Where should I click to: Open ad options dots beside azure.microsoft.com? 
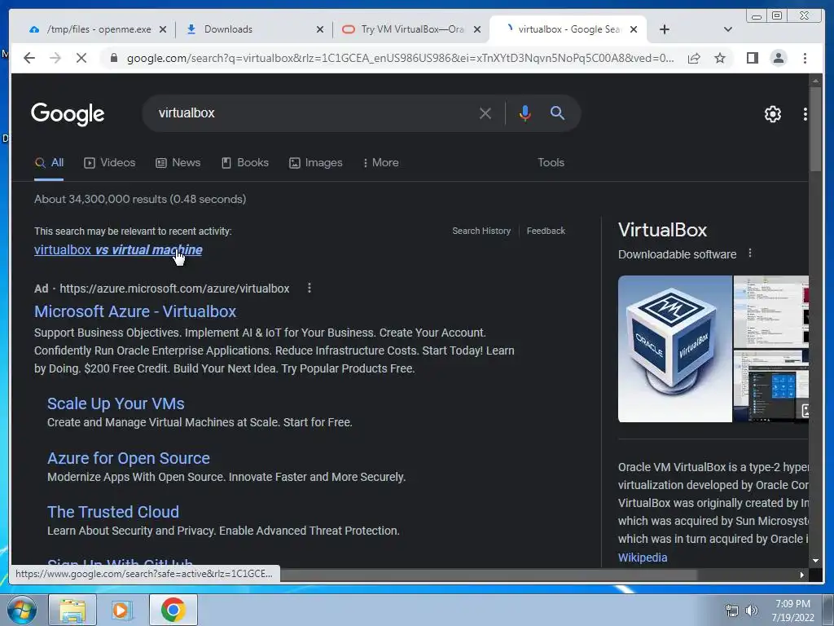point(309,288)
